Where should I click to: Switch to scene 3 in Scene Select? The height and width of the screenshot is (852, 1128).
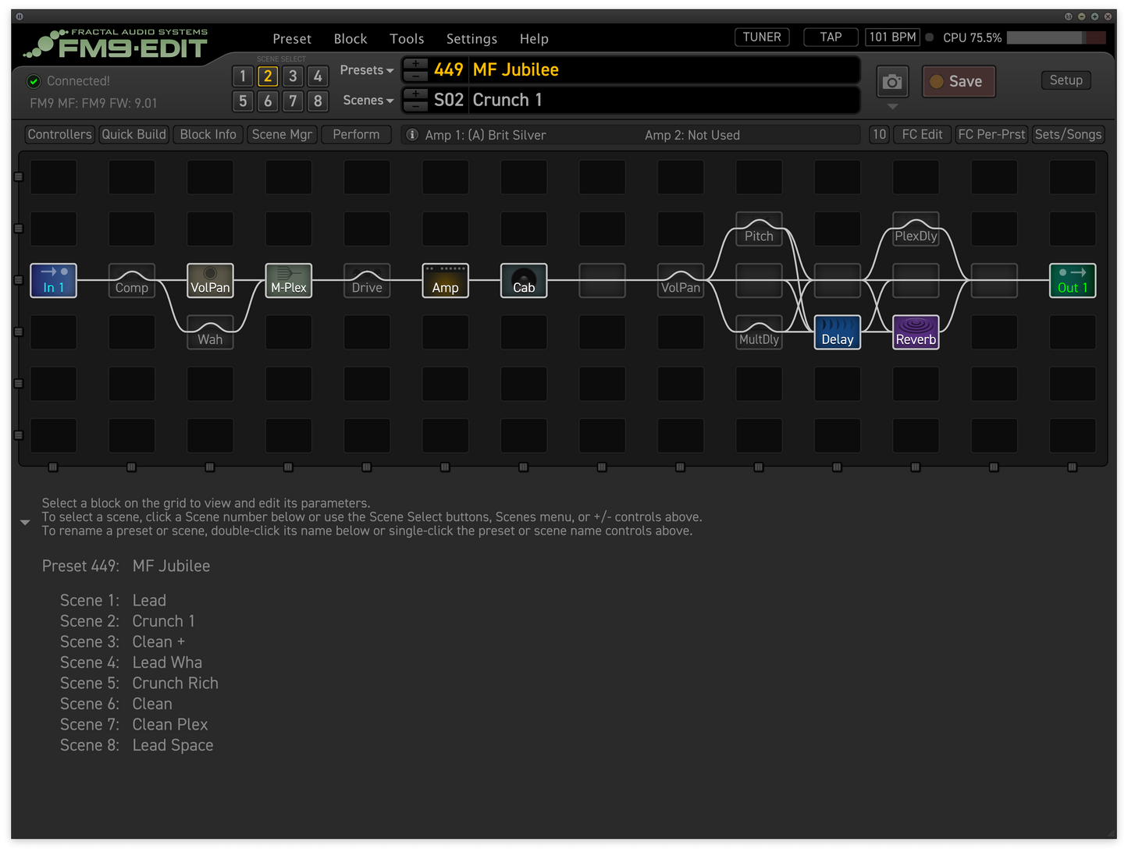(x=293, y=76)
